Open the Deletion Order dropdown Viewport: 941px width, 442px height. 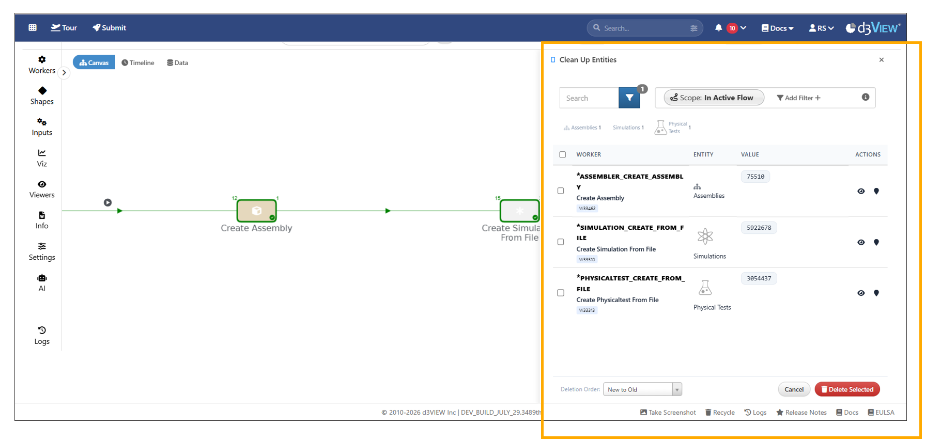(642, 389)
